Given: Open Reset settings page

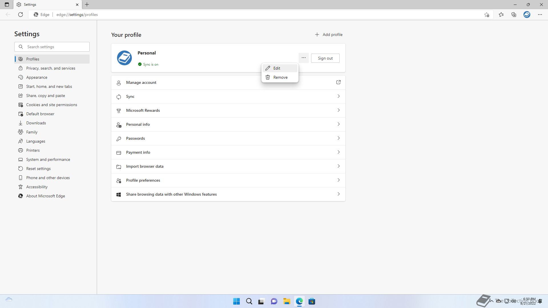Looking at the screenshot, I should pyautogui.click(x=52, y=169).
